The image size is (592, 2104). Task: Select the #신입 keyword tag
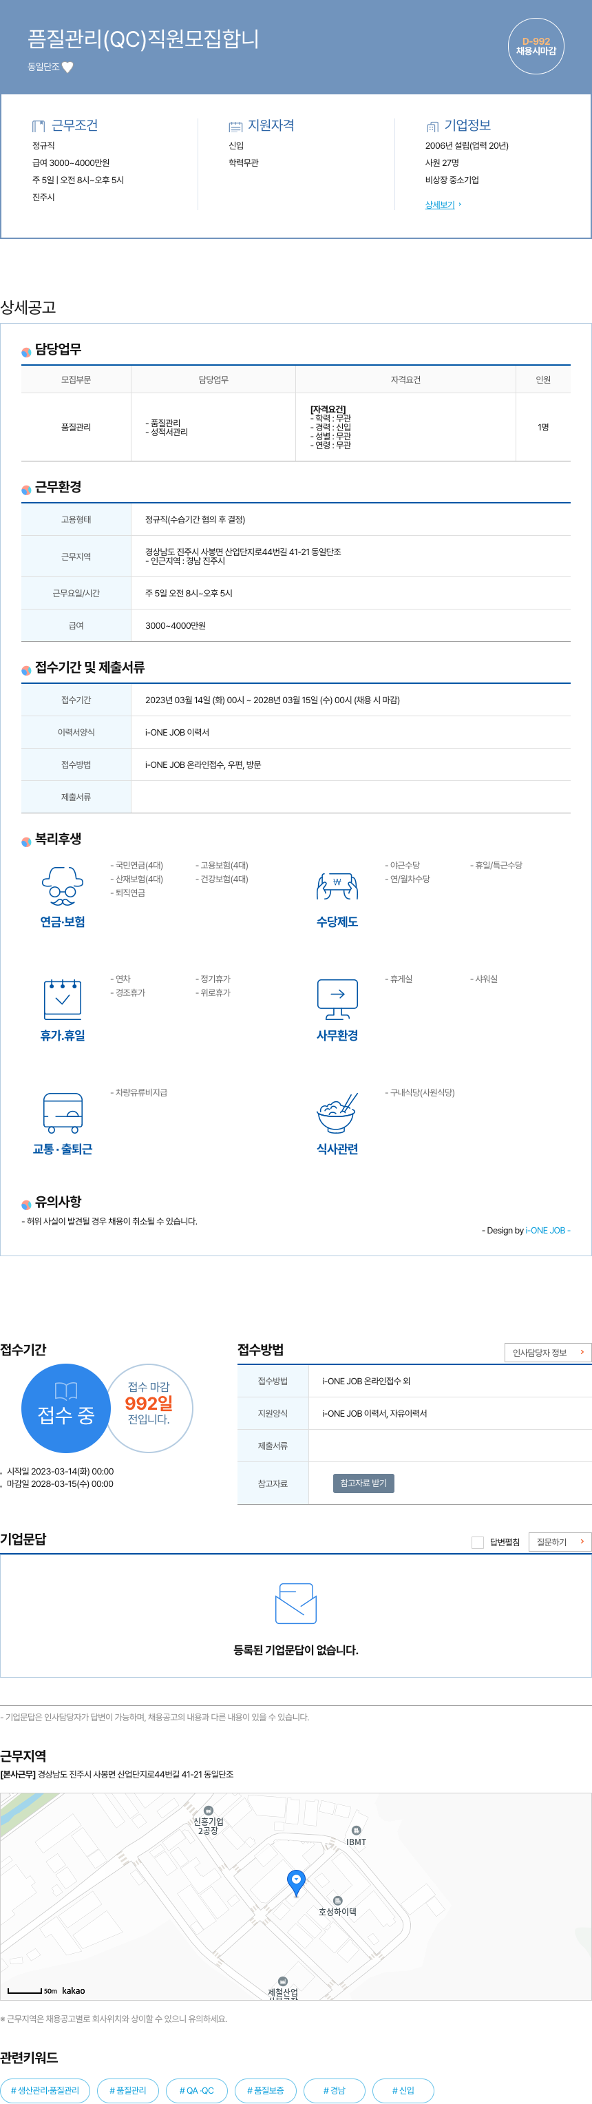(x=403, y=2090)
